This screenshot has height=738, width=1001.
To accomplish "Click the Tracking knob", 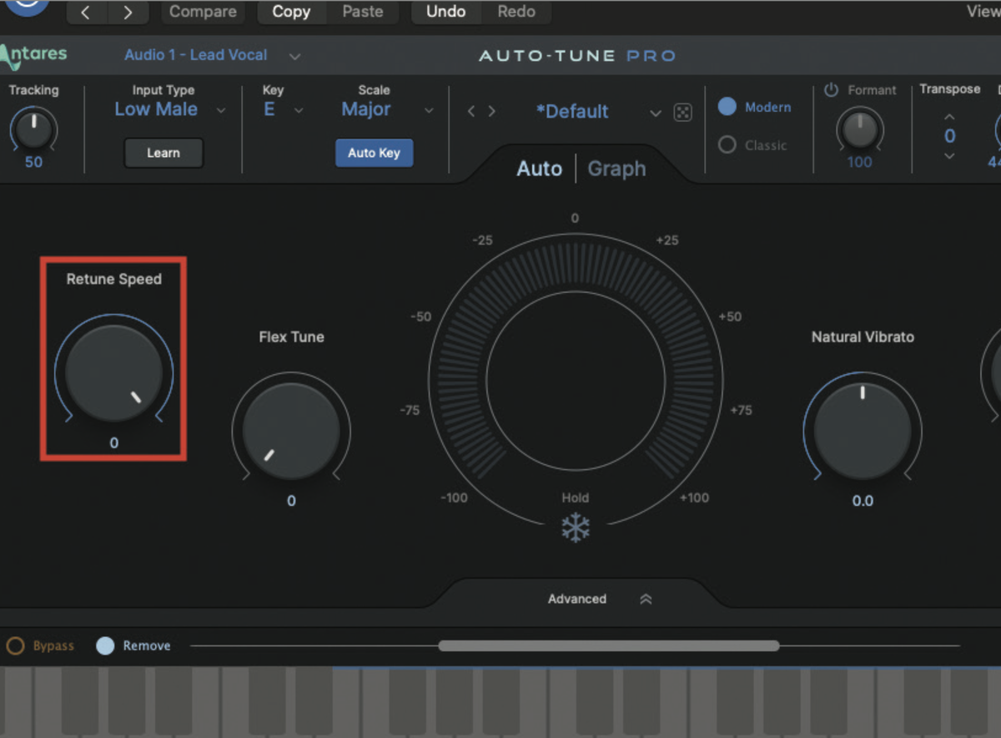I will pos(33,131).
